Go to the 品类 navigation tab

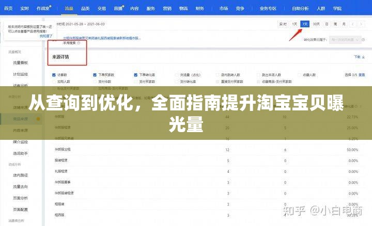click(x=85, y=8)
